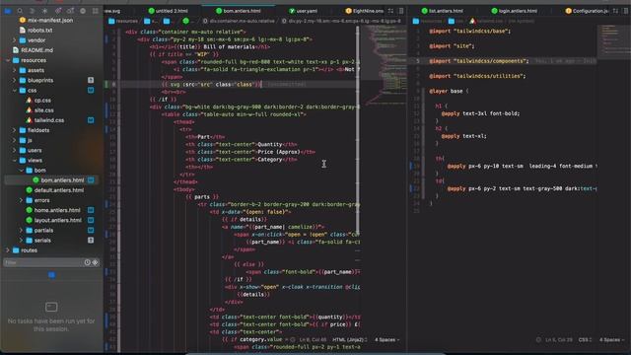
Task: Click the resources breadcrumb in right editor
Action: (x=427, y=21)
